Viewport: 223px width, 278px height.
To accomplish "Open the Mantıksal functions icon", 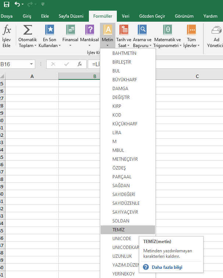I will point(89,30).
